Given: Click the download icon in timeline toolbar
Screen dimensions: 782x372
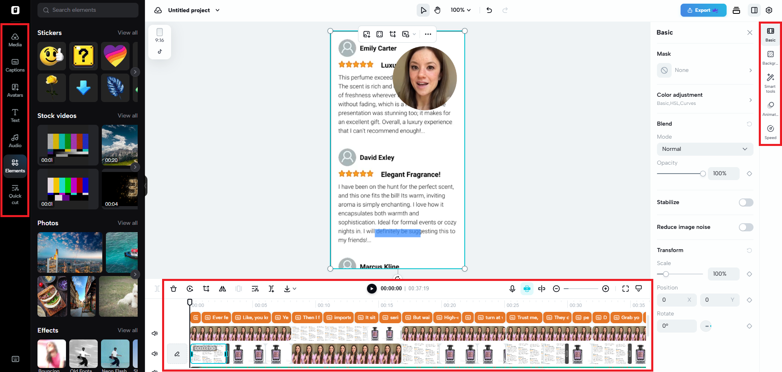Looking at the screenshot, I should point(287,289).
